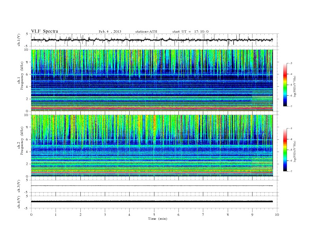Click the "ch.4(V)" axis label
Image resolution: width=312 pixels, height=241 pixels.
tap(19, 202)
